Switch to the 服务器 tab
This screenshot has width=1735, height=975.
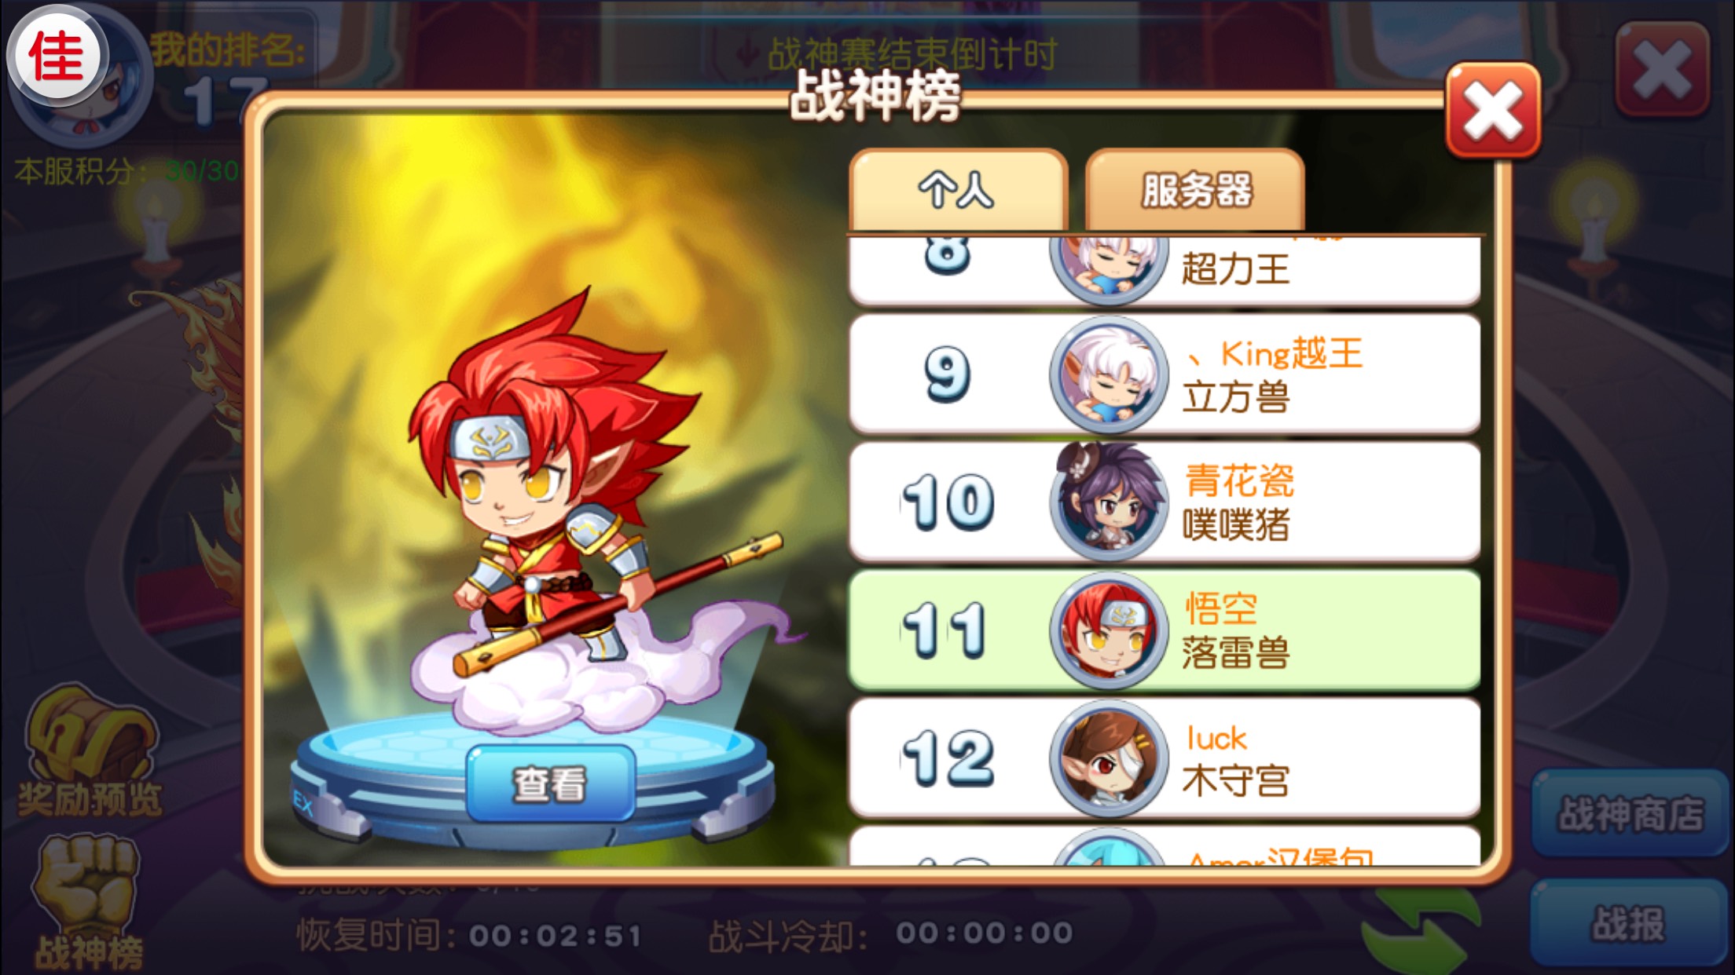point(1195,189)
